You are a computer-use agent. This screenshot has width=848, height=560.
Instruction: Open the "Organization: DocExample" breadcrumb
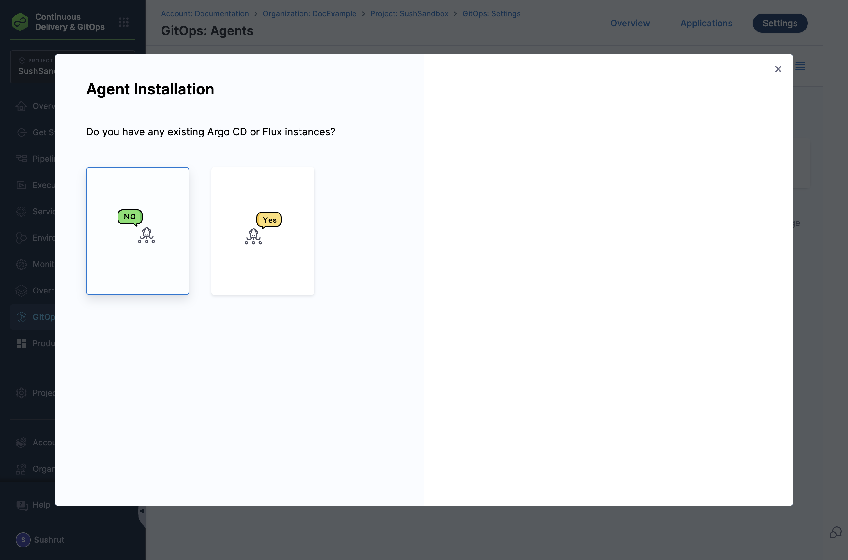[310, 13]
